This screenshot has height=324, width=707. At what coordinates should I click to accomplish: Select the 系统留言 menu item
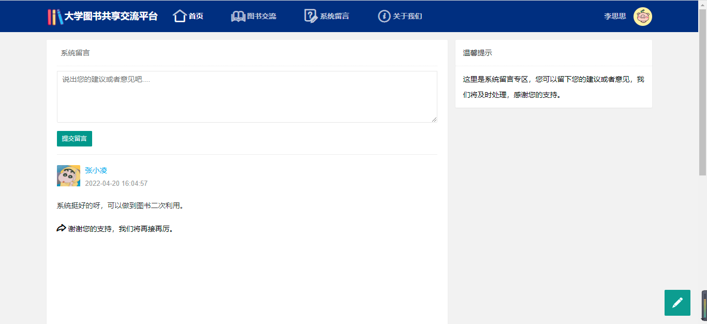(334, 16)
